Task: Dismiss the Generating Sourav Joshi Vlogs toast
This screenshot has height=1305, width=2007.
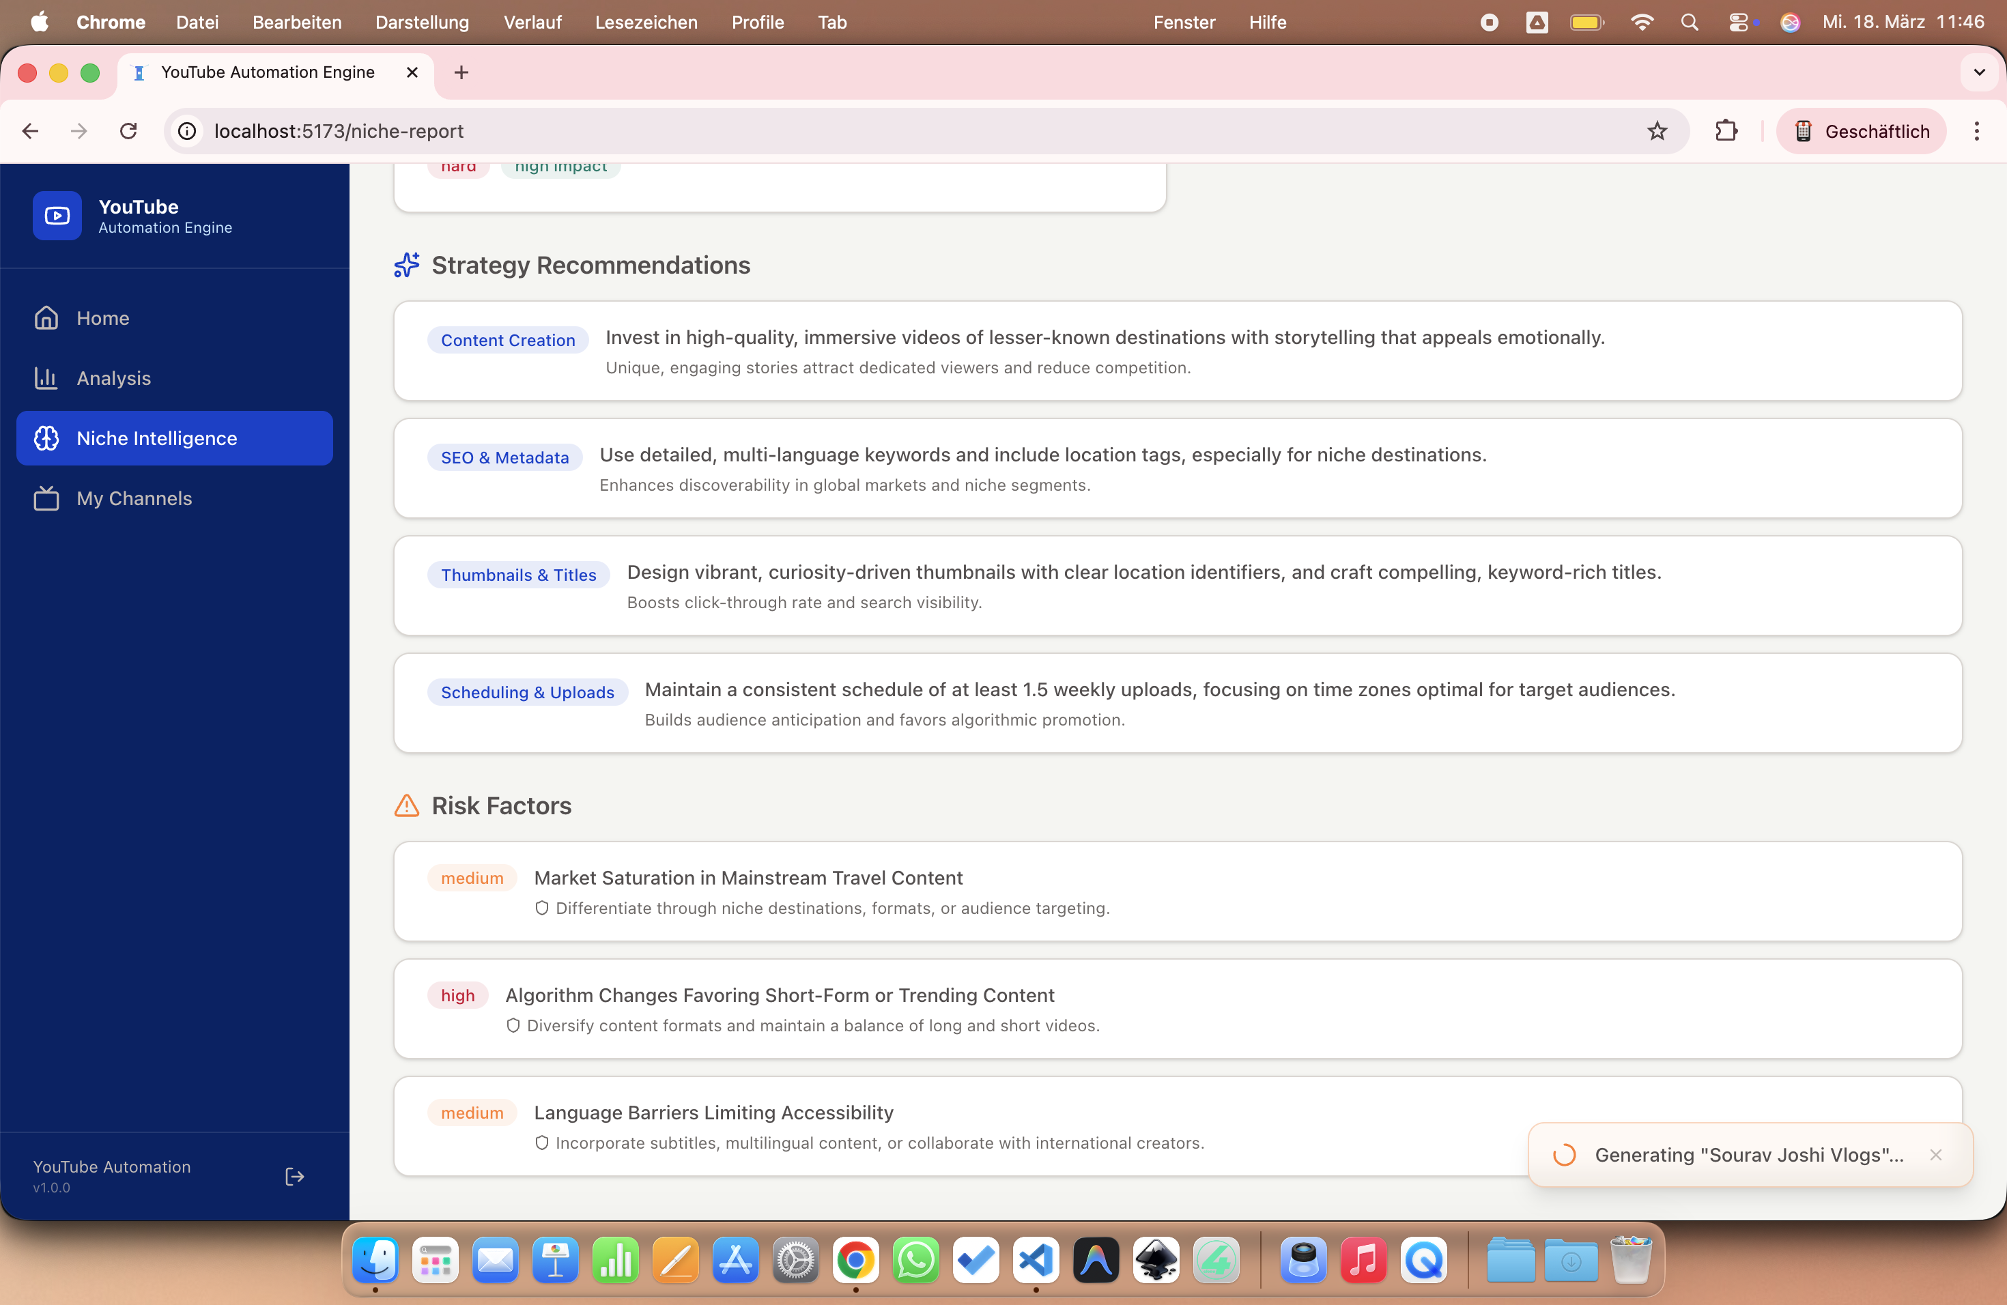Action: (1935, 1154)
